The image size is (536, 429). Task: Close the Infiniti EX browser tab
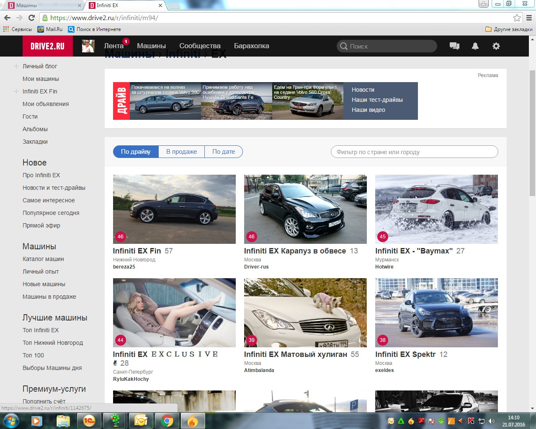[x=160, y=5]
